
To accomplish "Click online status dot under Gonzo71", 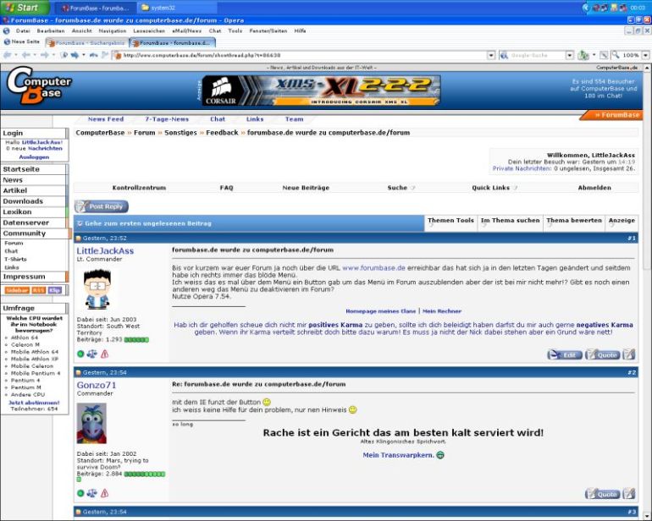I will tap(80, 493).
